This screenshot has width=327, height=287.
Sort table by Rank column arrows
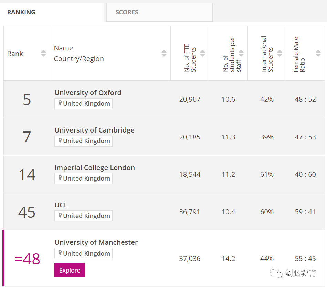point(43,53)
